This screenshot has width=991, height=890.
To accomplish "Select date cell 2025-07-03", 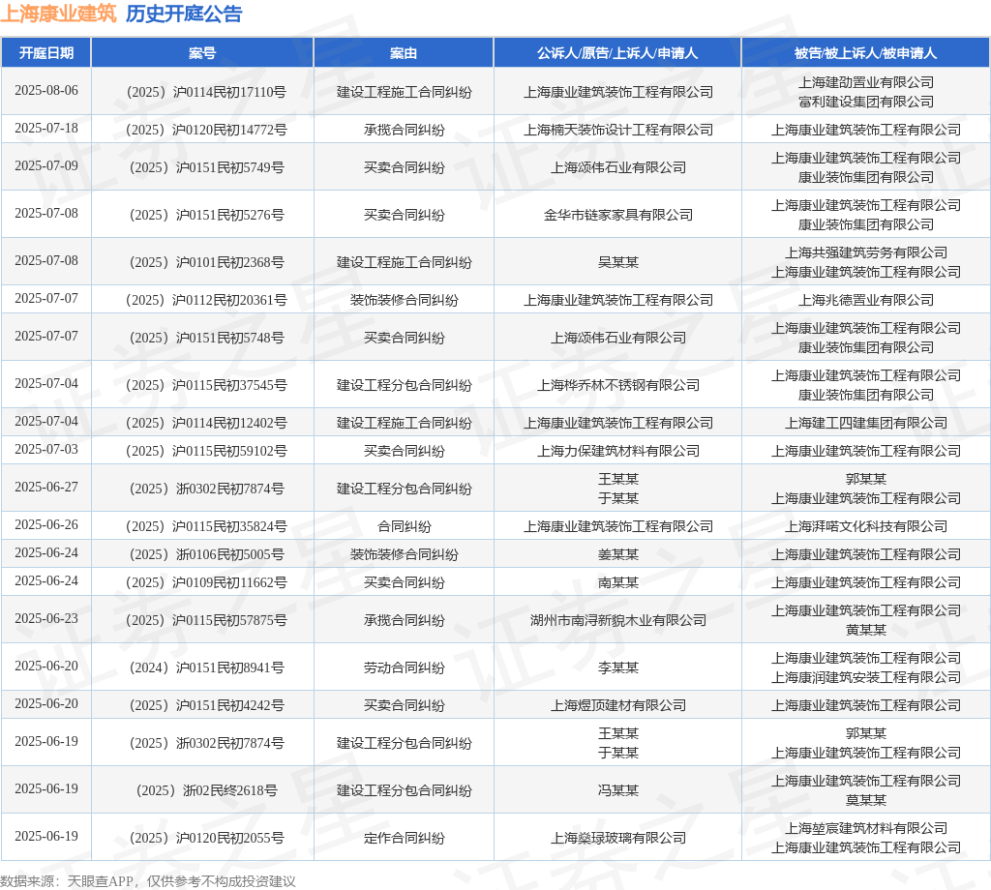I will (x=46, y=450).
